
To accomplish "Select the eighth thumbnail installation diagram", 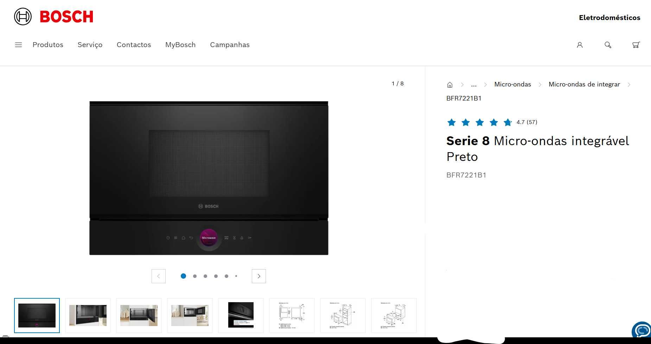I will pyautogui.click(x=394, y=316).
